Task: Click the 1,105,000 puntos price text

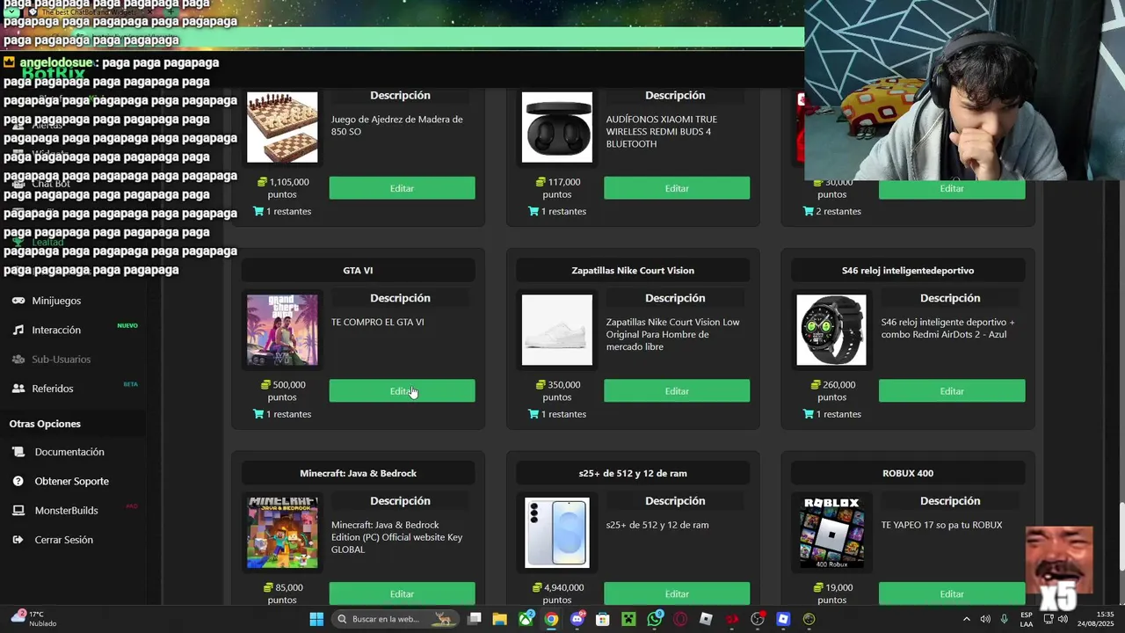Action: click(288, 188)
